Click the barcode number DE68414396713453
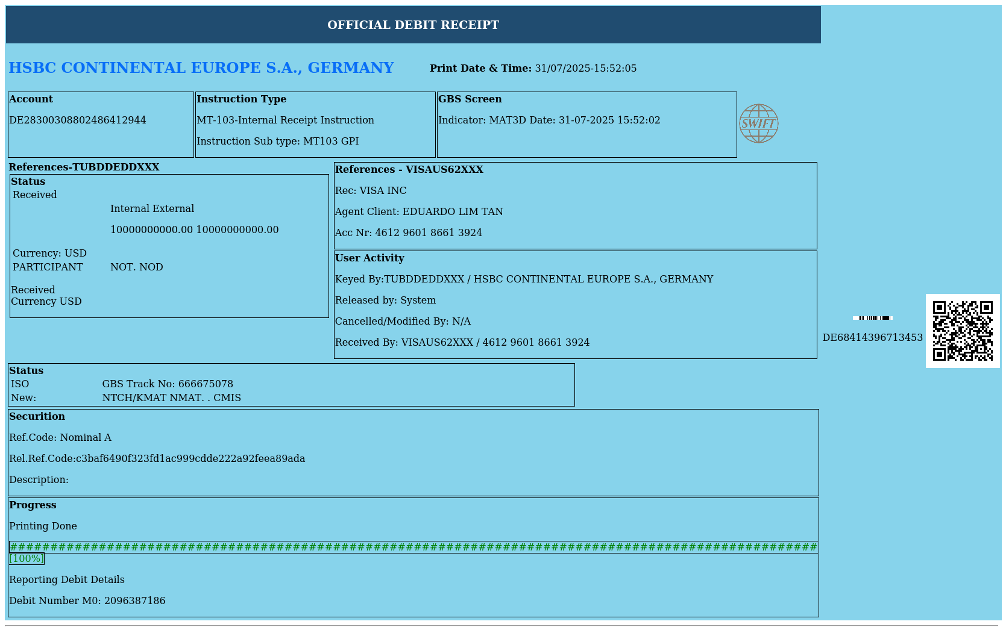This screenshot has height=636, width=1003. pyautogui.click(x=872, y=338)
